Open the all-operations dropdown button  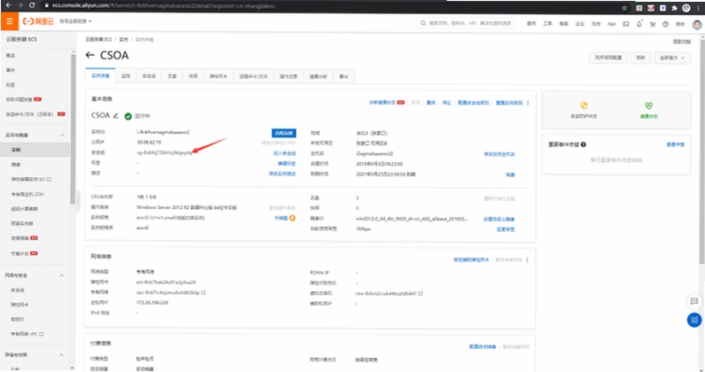pyautogui.click(x=672, y=58)
